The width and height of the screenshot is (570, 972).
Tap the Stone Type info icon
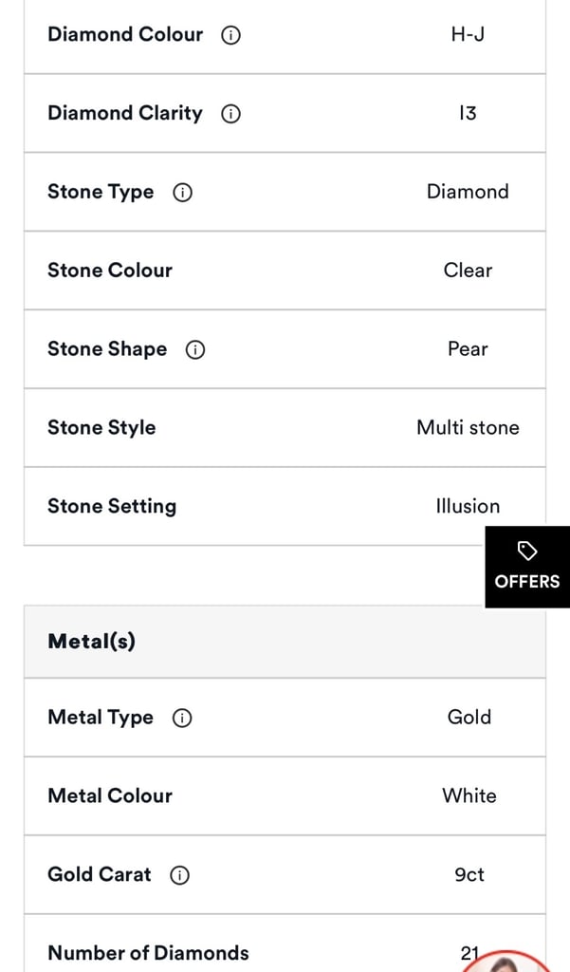[x=182, y=193]
